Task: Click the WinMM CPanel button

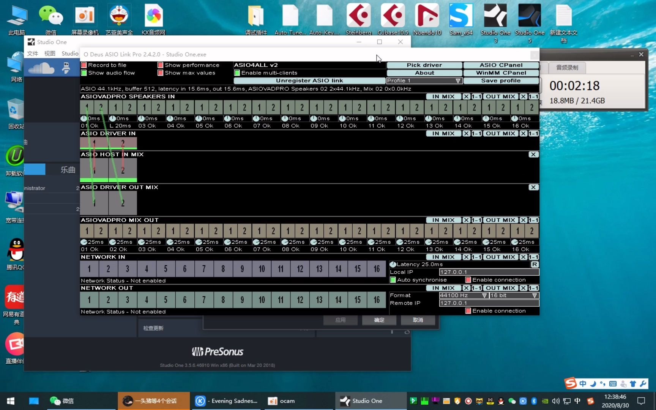Action: 501,73
